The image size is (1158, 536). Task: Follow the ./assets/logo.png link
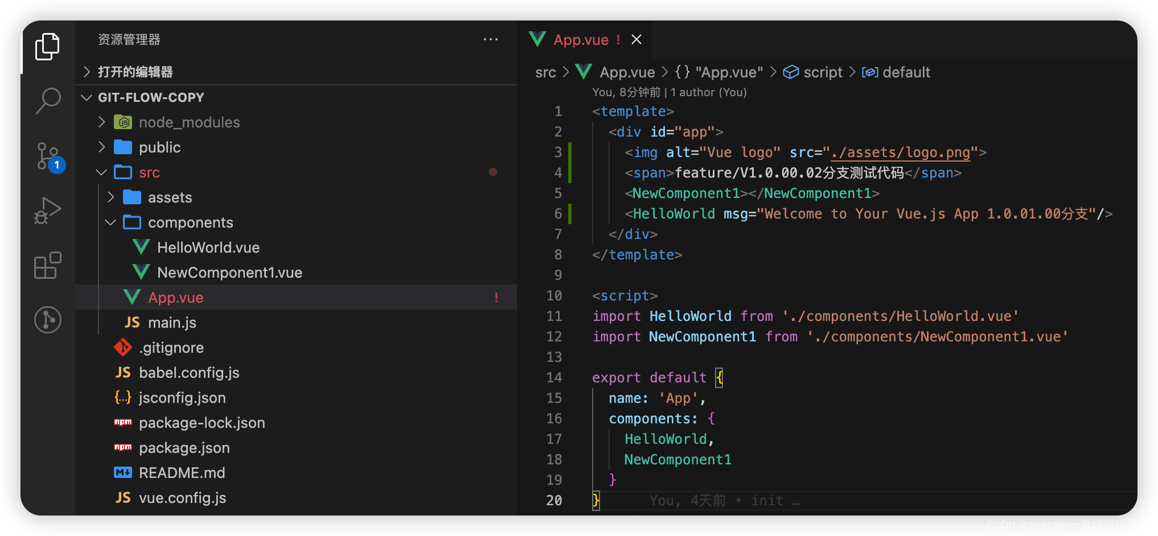(x=900, y=152)
